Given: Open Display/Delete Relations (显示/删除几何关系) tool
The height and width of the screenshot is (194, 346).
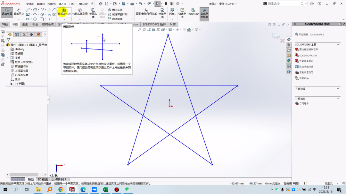Looking at the screenshot, I should click(x=146, y=12).
